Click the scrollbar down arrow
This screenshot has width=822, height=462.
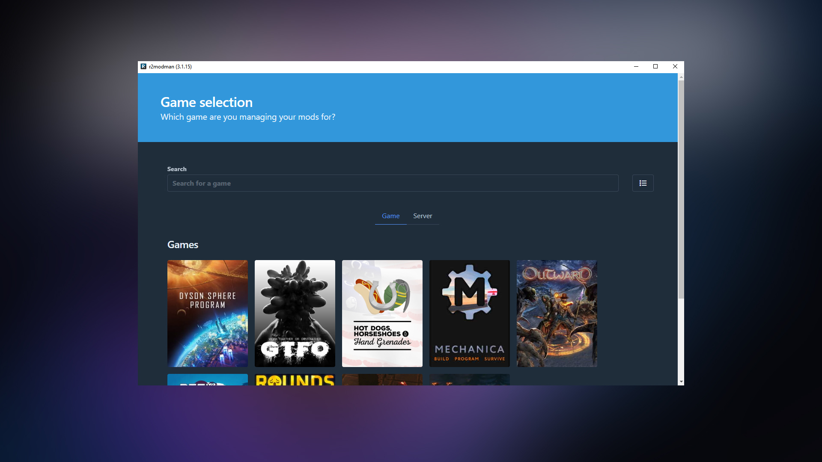[681, 382]
